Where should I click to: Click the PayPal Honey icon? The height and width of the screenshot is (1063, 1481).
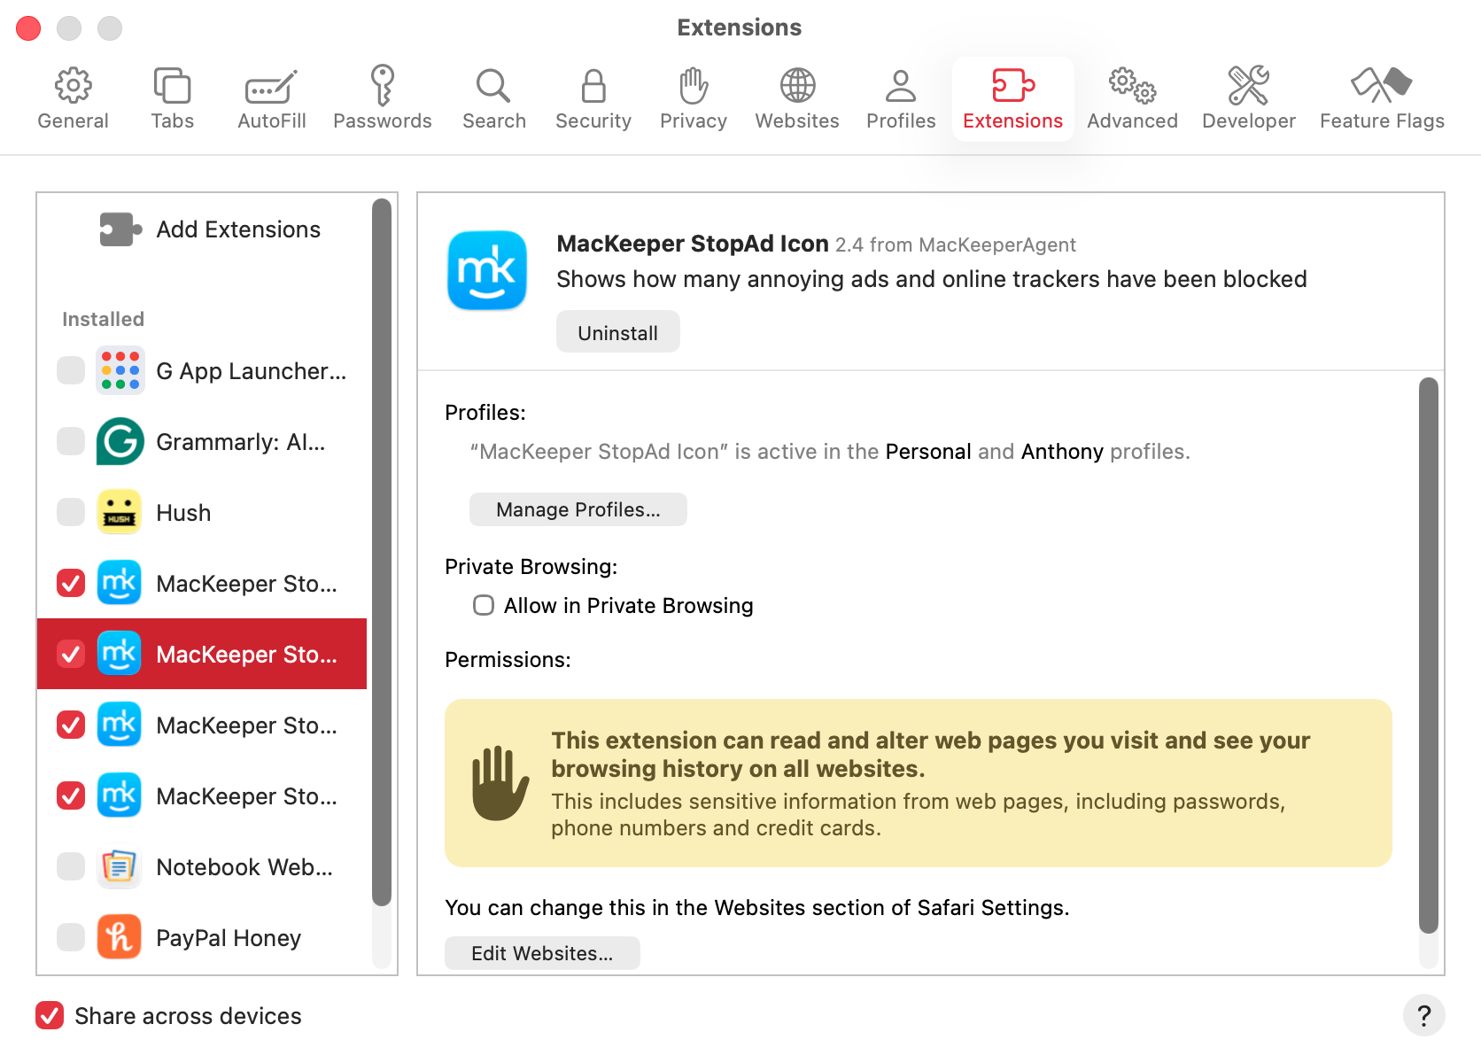coord(120,937)
